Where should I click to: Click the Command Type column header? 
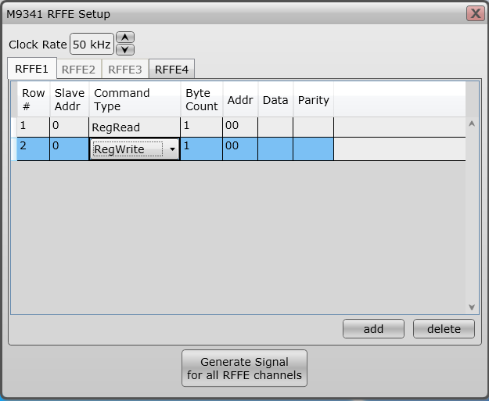point(134,99)
